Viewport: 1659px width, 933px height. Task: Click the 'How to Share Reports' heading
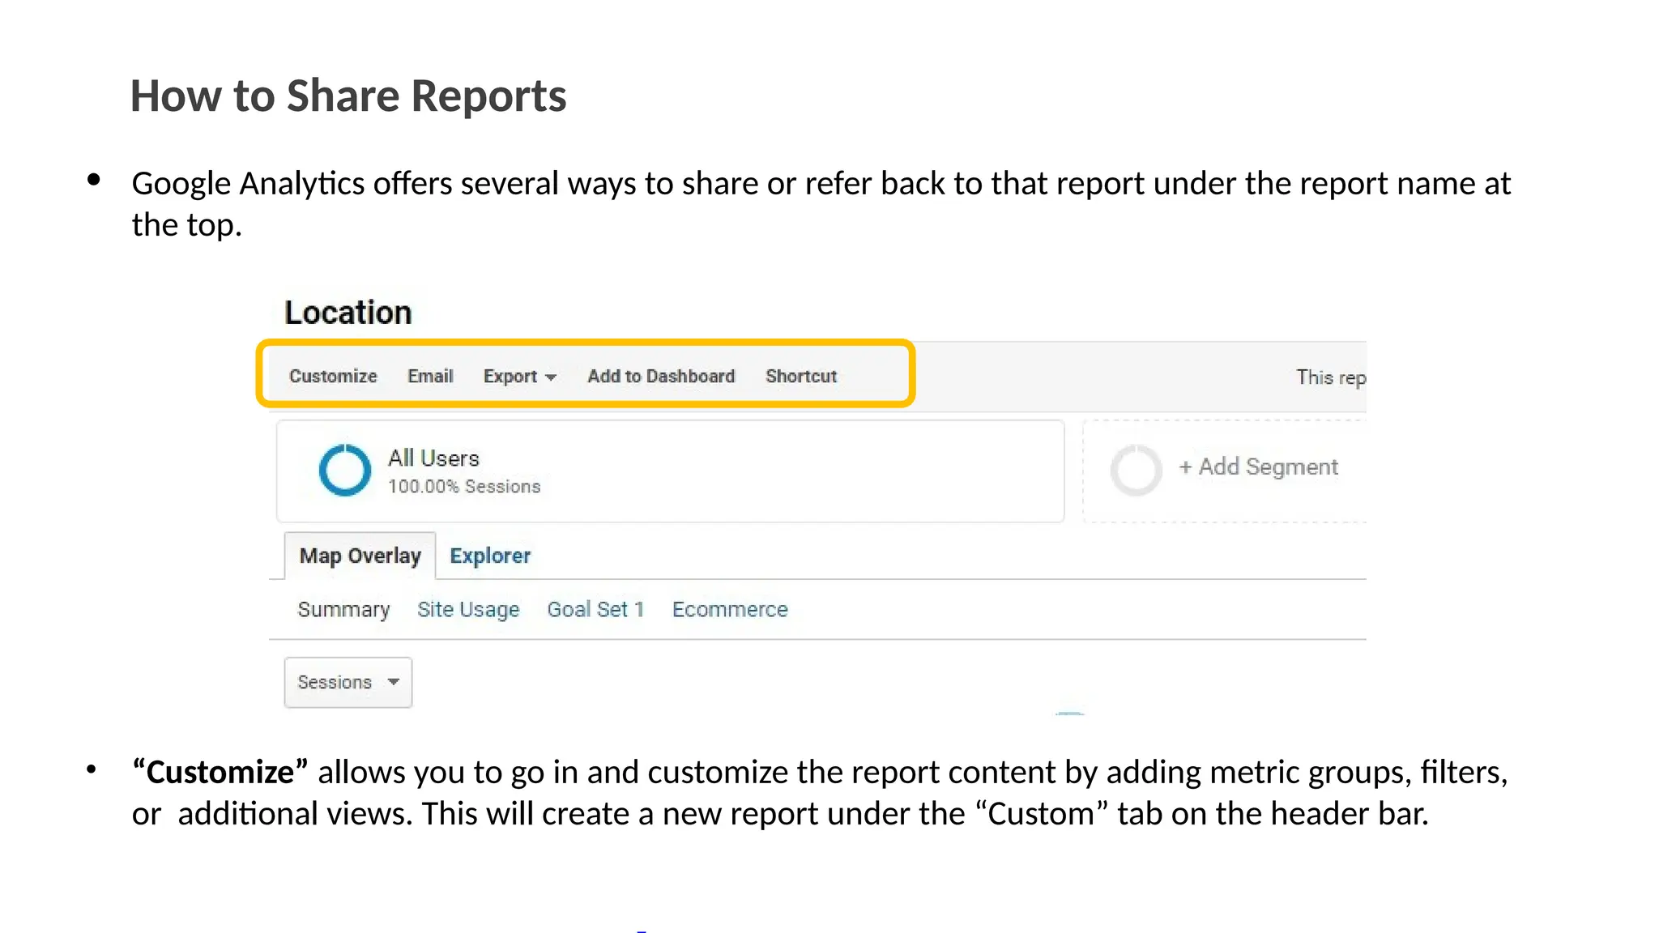(348, 96)
